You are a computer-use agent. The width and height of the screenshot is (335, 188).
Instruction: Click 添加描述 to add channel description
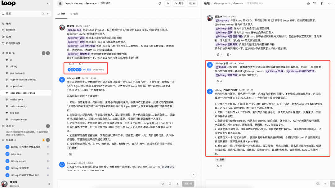coord(106,3)
